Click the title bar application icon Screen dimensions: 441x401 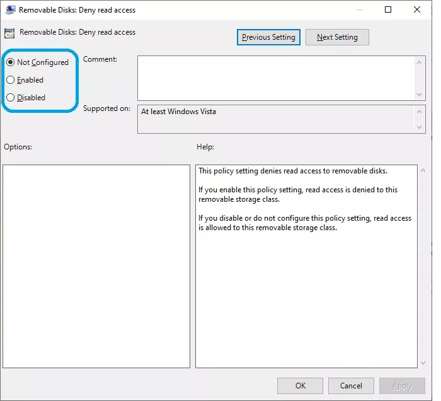(10, 10)
